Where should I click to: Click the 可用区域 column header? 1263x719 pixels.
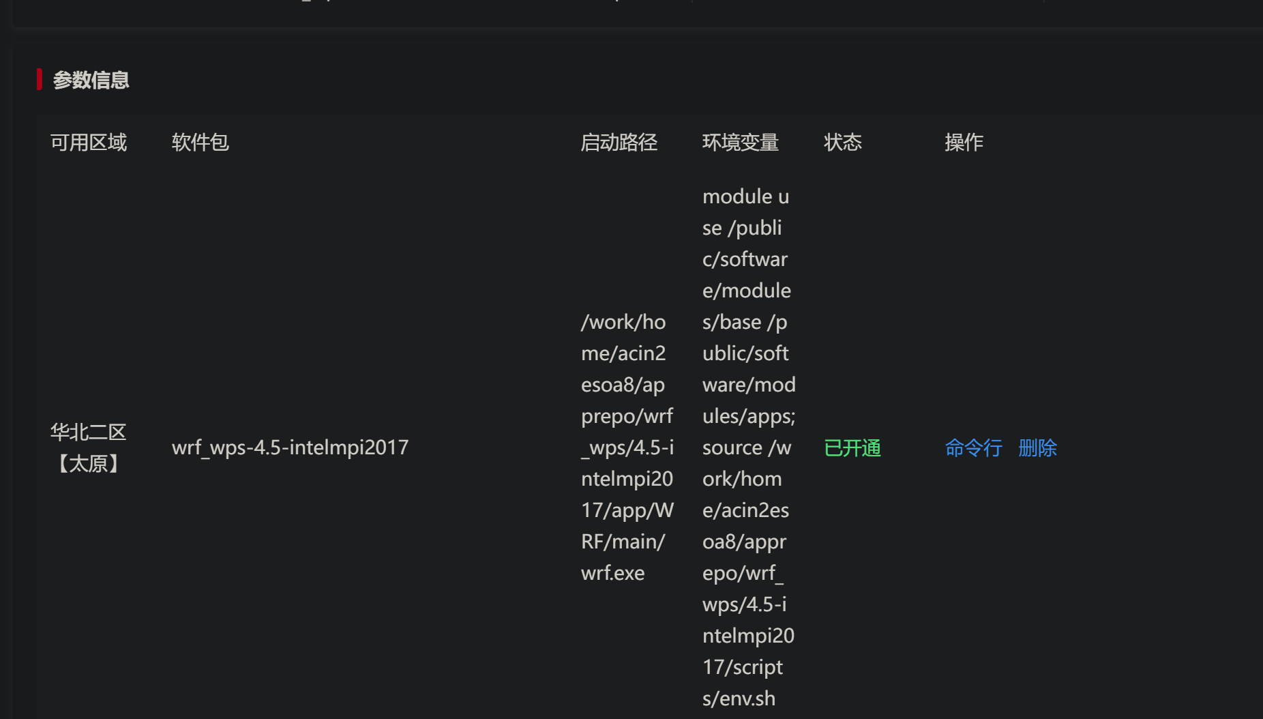pos(89,142)
